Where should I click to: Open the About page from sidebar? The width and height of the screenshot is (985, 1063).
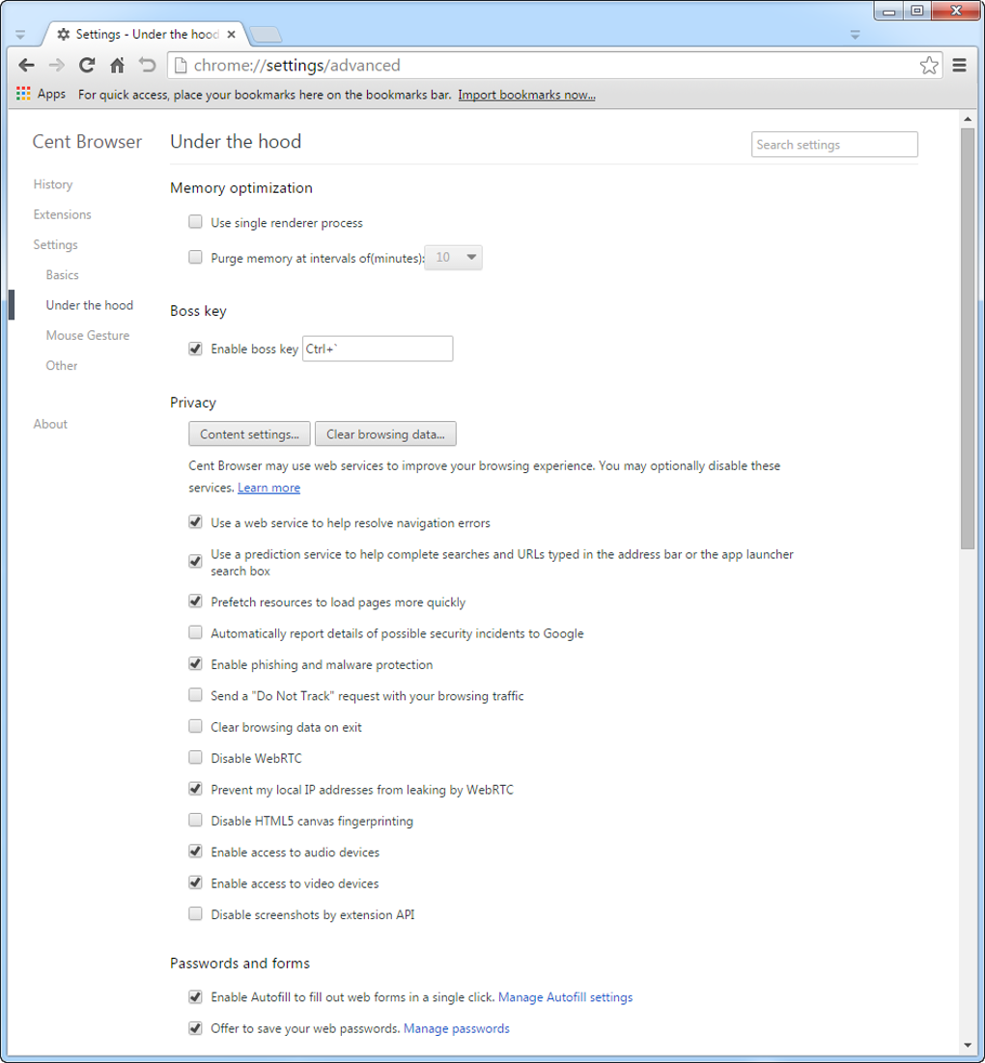pos(50,424)
